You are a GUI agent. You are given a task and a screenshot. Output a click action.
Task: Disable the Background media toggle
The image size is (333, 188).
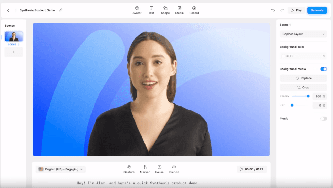click(323, 69)
